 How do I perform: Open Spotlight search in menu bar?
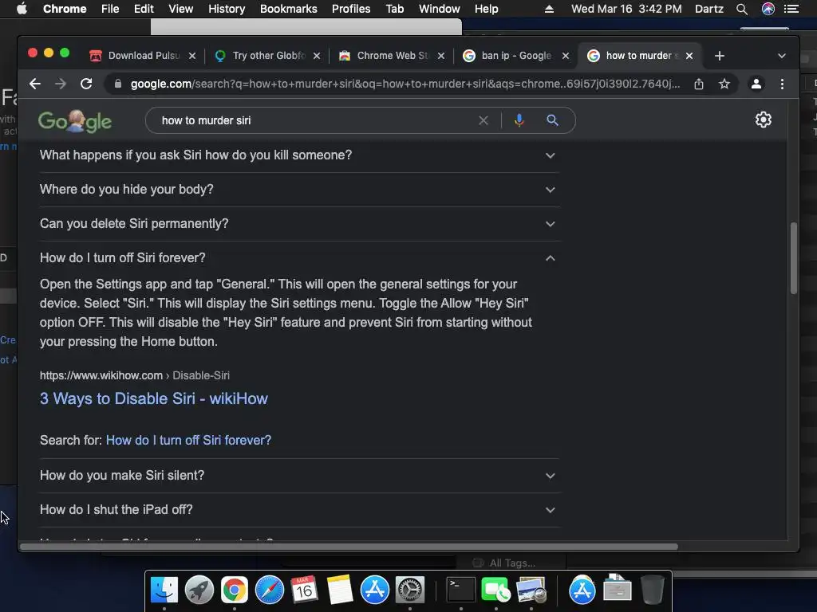point(742,9)
